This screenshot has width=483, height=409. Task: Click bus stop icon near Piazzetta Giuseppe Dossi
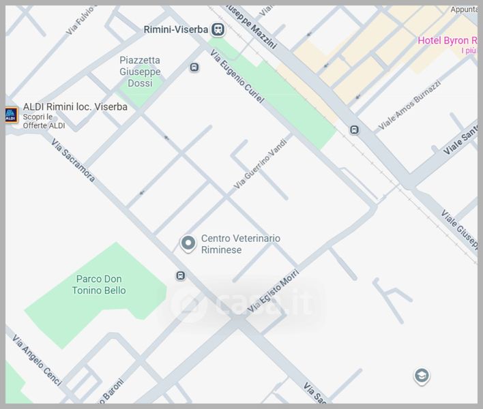[x=194, y=67]
